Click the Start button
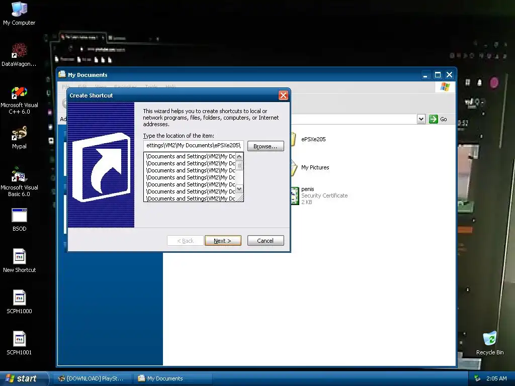Viewport: 515px width, 386px height. pyautogui.click(x=23, y=378)
